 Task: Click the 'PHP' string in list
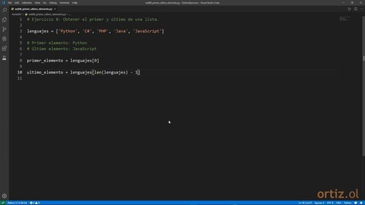(103, 31)
